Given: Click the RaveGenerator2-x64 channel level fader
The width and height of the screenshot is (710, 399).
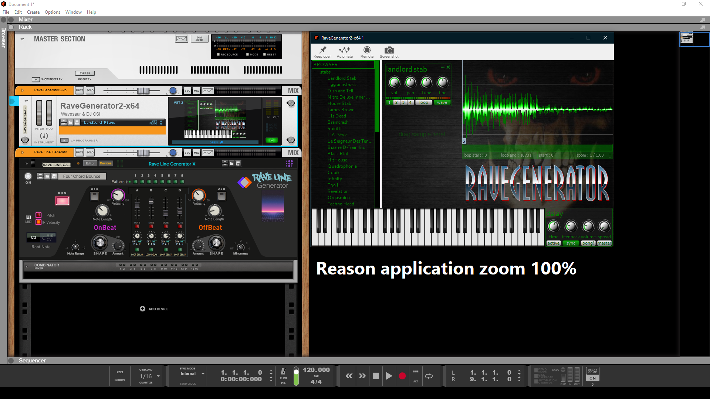Looking at the screenshot, I should 143,91.
